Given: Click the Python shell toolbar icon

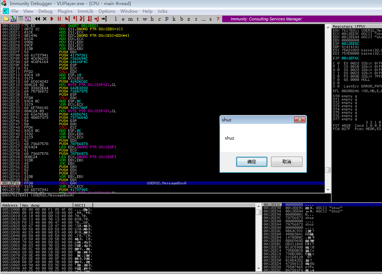Looking at the screenshot, I should coord(13,19).
